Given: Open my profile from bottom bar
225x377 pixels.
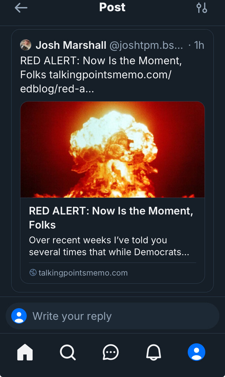Looking at the screenshot, I should 197,352.
